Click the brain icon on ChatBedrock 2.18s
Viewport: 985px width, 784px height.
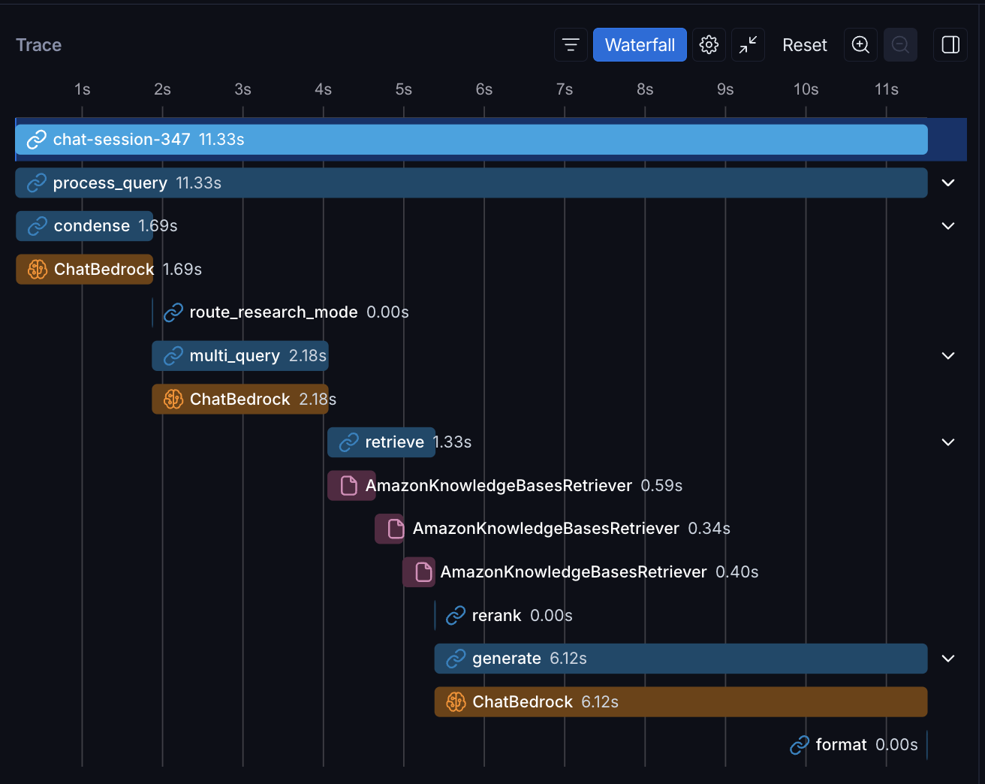[173, 400]
